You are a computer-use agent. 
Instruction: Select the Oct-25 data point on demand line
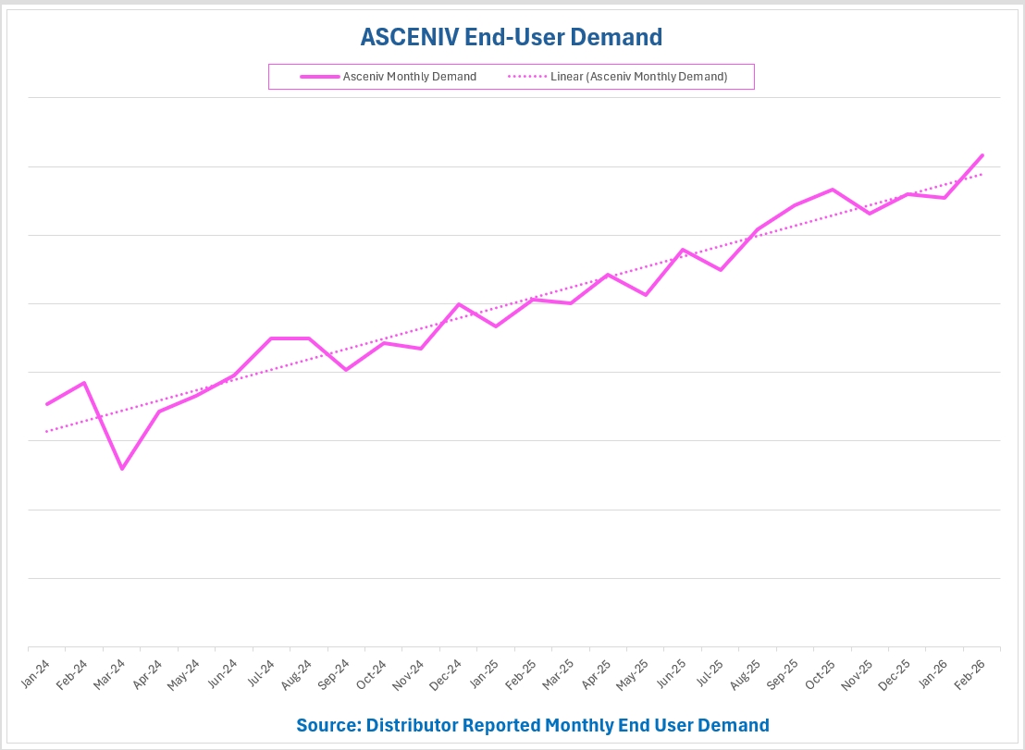point(833,190)
